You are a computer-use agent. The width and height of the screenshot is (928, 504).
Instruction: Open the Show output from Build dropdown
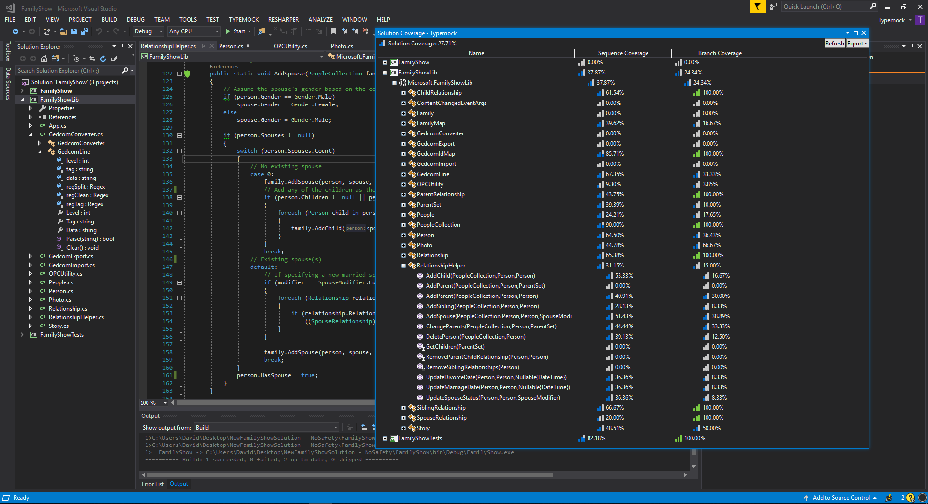pyautogui.click(x=266, y=428)
